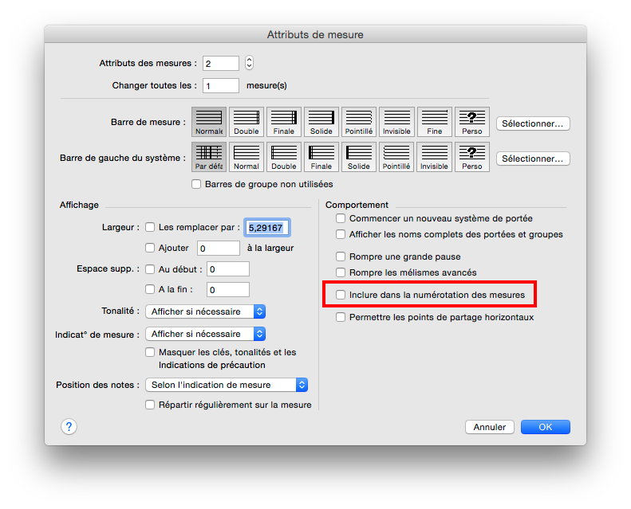Expand the Position des notes dropdown
Screen dimensions: 631x509
[x=227, y=385]
